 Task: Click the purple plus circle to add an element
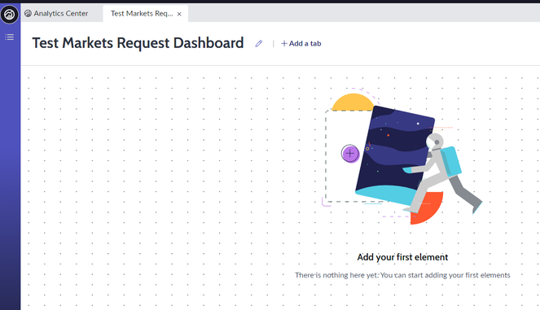(x=350, y=153)
